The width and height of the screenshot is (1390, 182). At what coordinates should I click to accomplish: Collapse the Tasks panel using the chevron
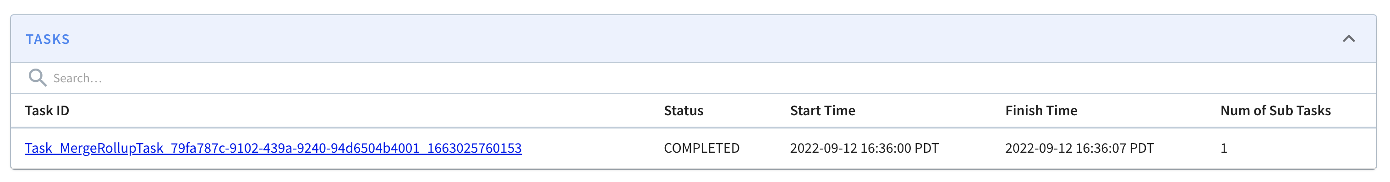(1348, 39)
